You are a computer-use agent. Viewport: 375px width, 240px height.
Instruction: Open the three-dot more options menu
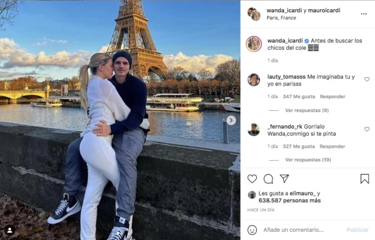364,14
